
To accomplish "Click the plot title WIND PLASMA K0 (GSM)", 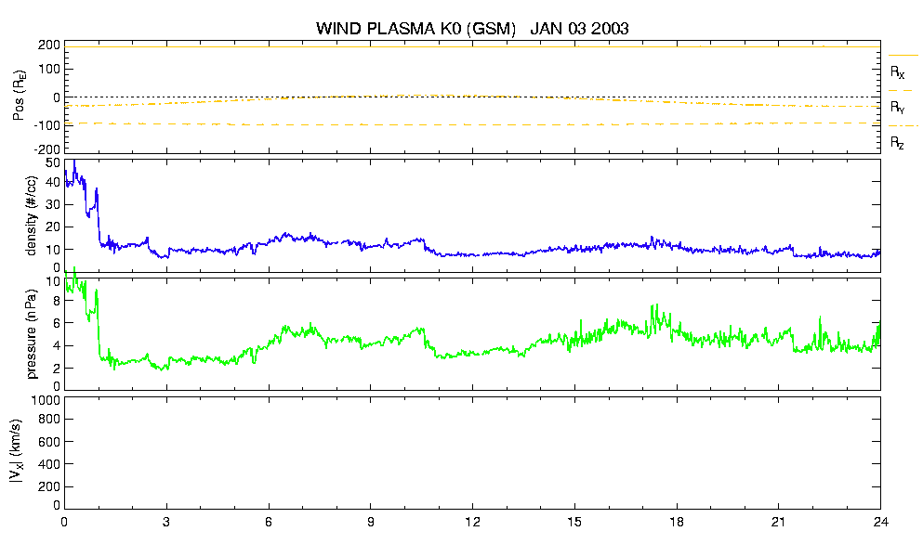I will click(415, 29).
